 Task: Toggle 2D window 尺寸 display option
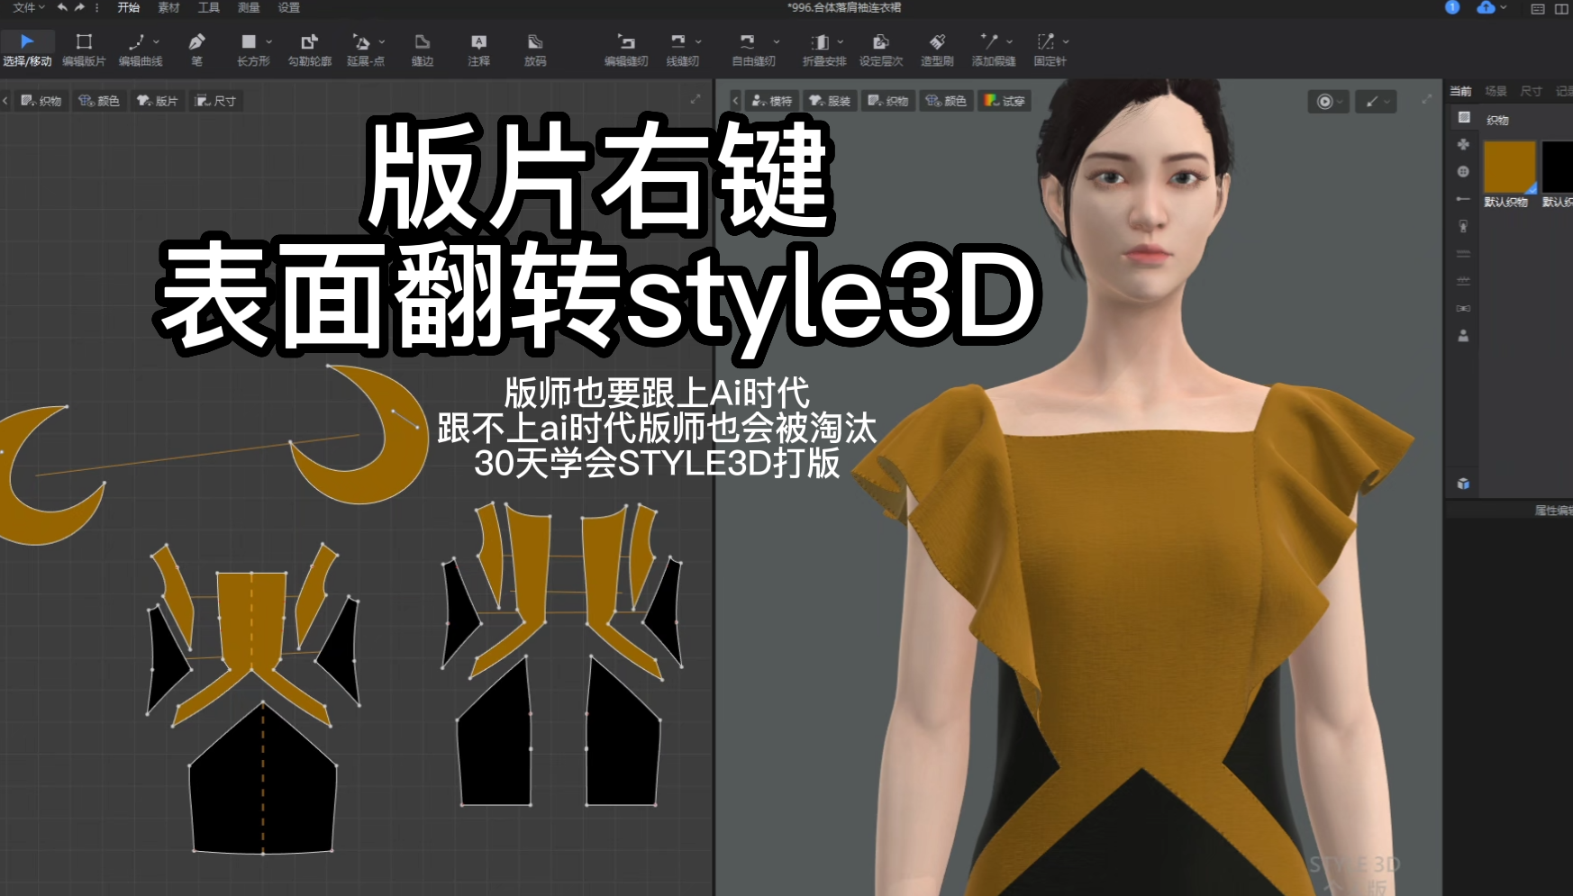click(x=216, y=101)
